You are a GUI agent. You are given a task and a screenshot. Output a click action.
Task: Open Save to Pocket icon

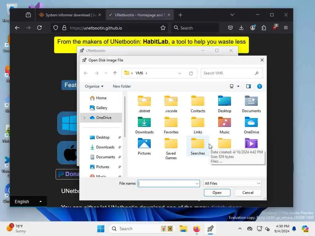click(230, 28)
